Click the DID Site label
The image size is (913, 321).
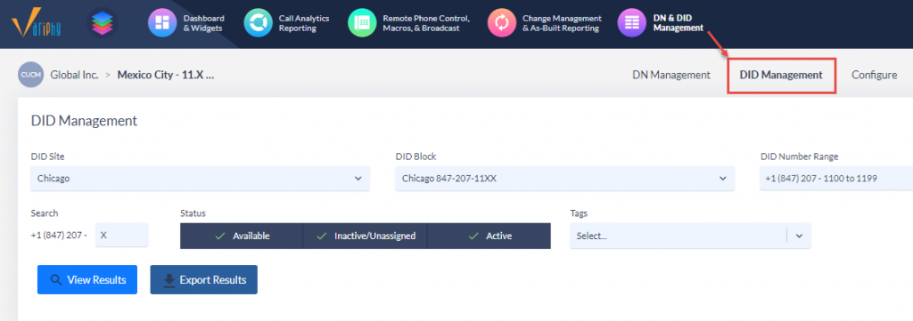tap(48, 156)
